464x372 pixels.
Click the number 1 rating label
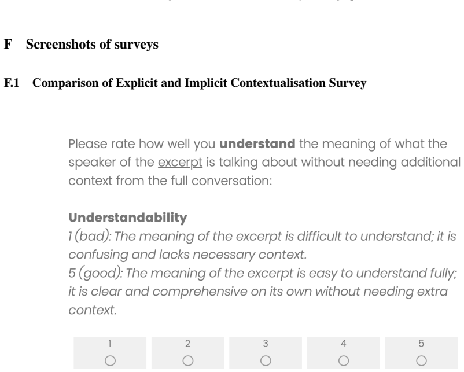110,343
